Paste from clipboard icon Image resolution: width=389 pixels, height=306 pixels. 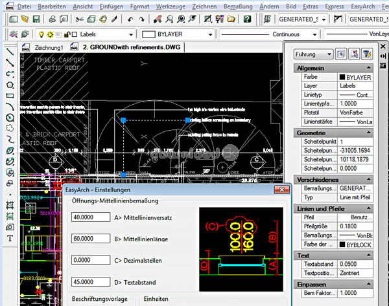click(x=103, y=19)
